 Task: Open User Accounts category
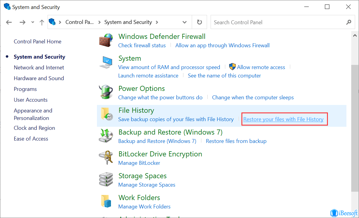[31, 100]
